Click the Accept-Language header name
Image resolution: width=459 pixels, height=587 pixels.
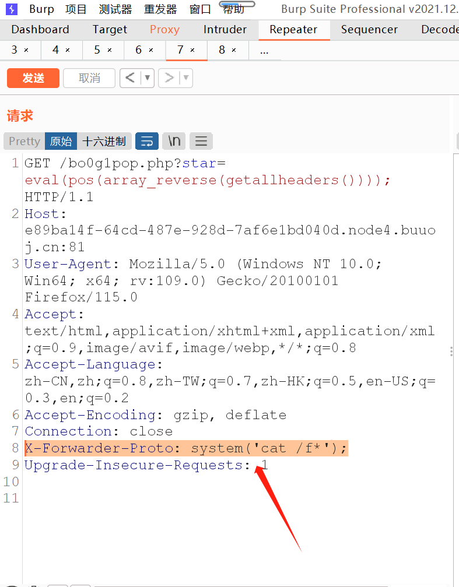(x=90, y=364)
